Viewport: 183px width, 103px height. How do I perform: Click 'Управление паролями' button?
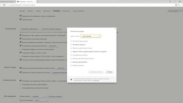point(59,72)
